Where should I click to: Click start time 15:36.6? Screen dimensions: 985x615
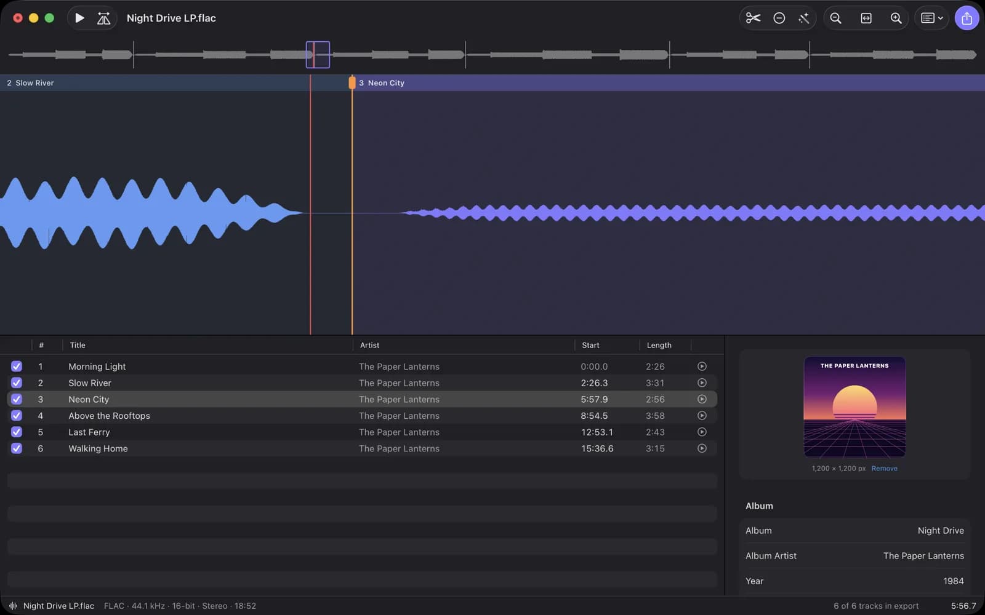click(x=597, y=448)
